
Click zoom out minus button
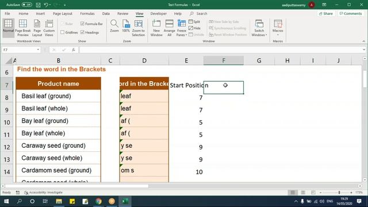[x=321, y=193]
